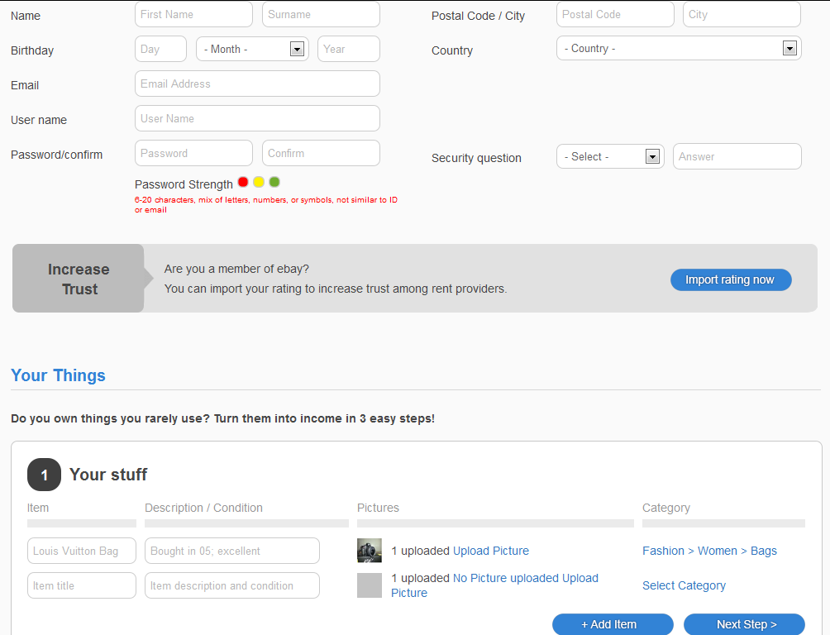Click the Password Strength label
The height and width of the screenshot is (635, 830).
(184, 184)
